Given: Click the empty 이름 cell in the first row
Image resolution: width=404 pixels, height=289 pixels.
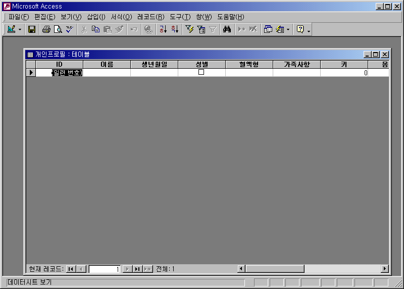Looking at the screenshot, I should (107, 73).
